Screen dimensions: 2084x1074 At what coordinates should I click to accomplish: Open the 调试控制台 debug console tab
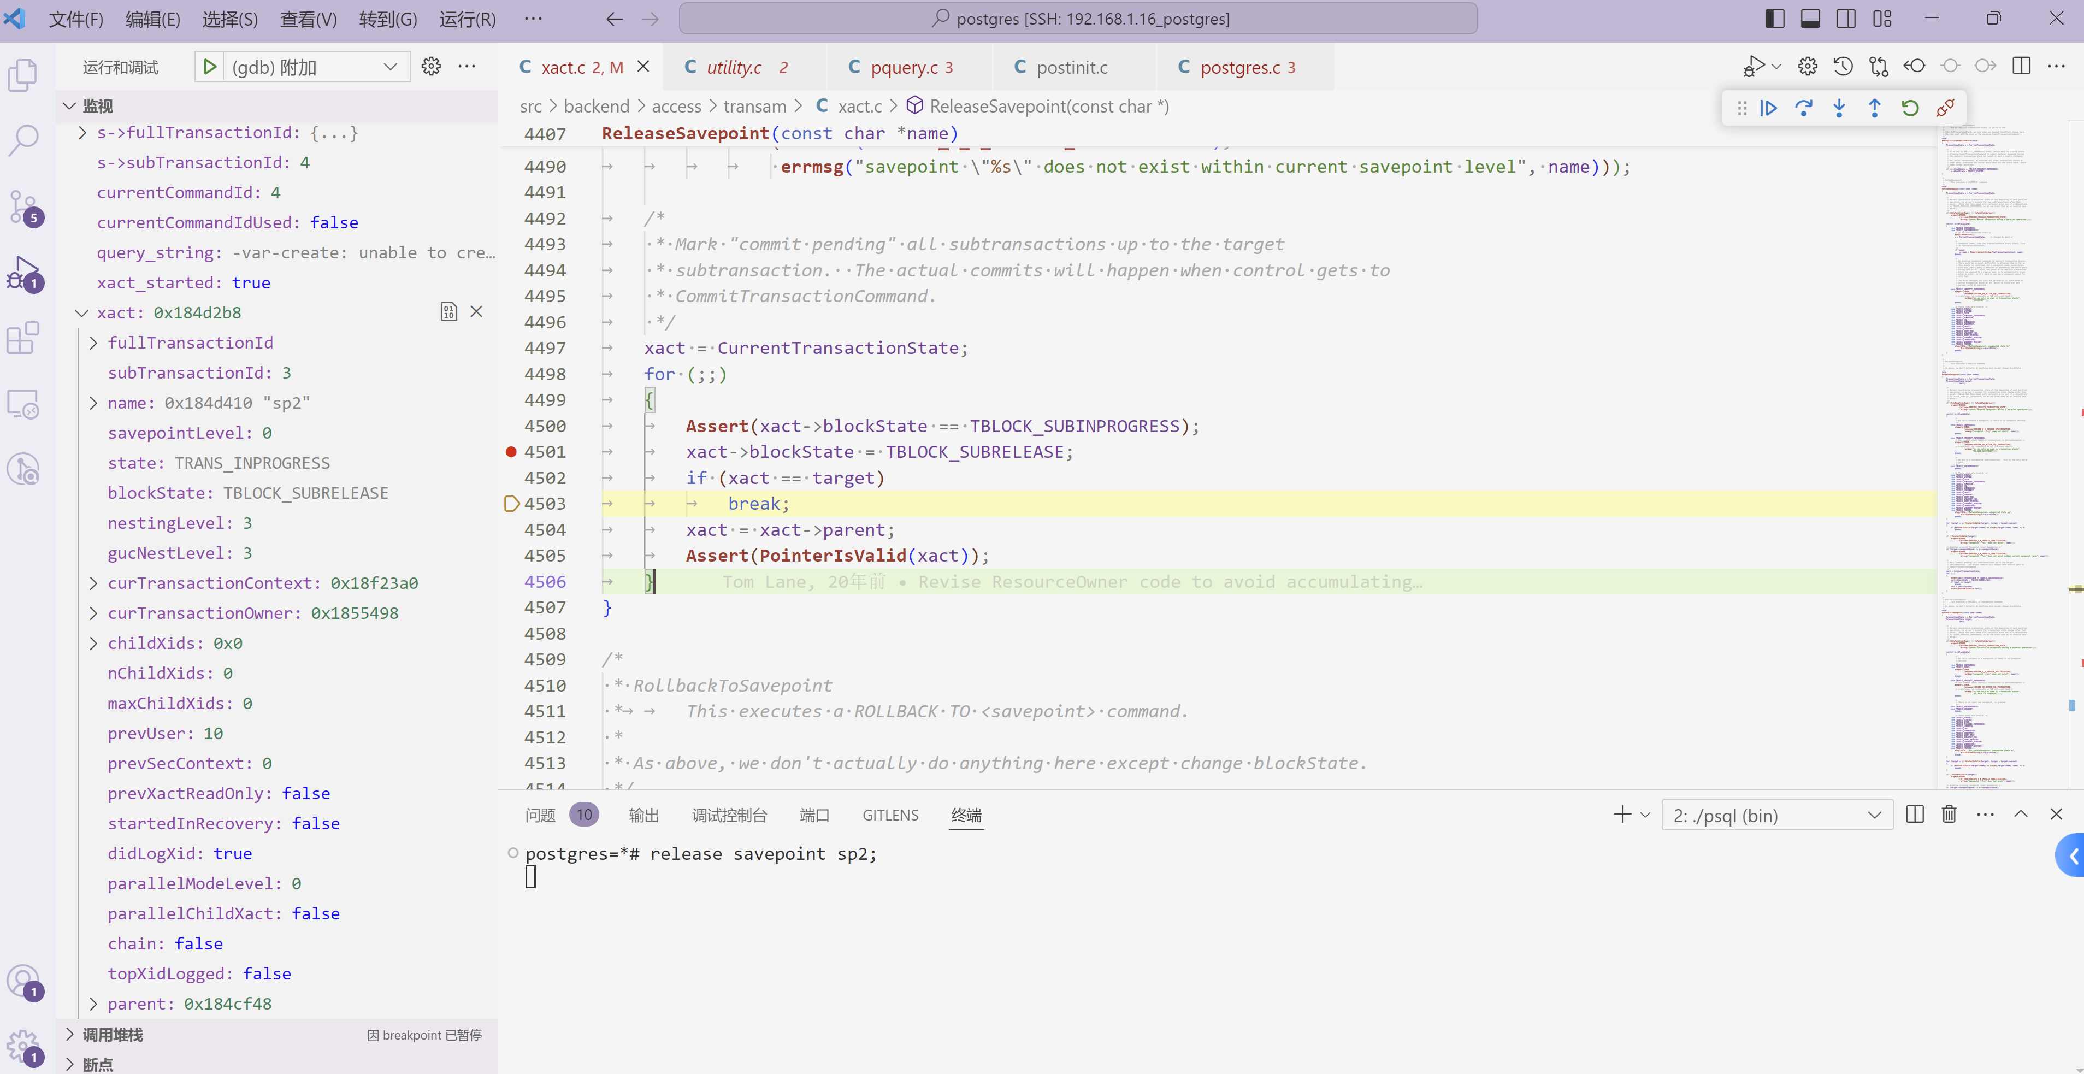(x=729, y=815)
